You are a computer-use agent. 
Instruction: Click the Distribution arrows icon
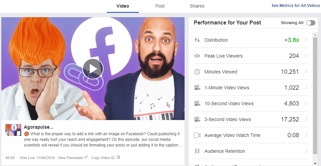point(197,40)
